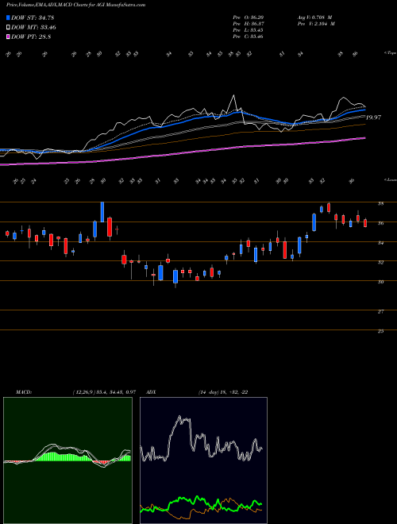
Task: Click the 'ADX' panel label
Action: 152,392
